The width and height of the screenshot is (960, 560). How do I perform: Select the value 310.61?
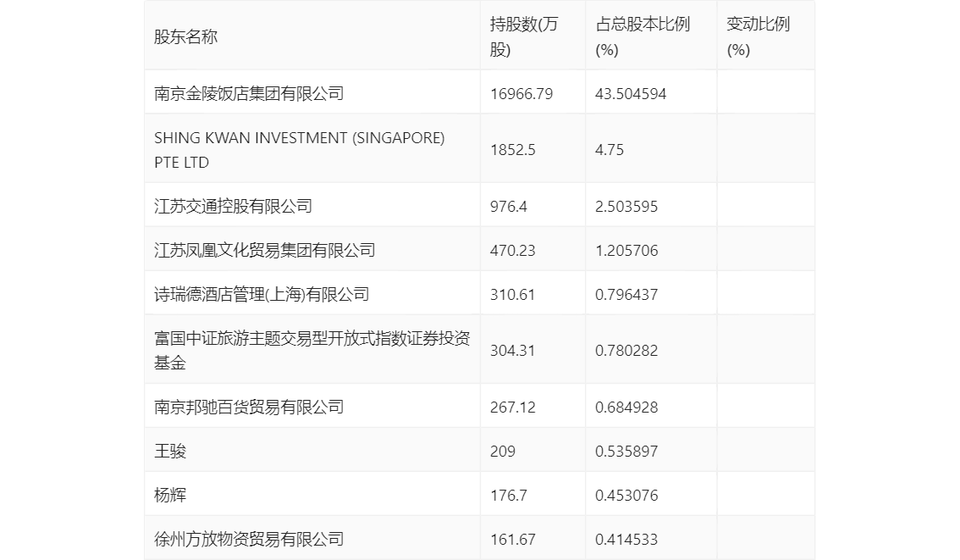[512, 295]
